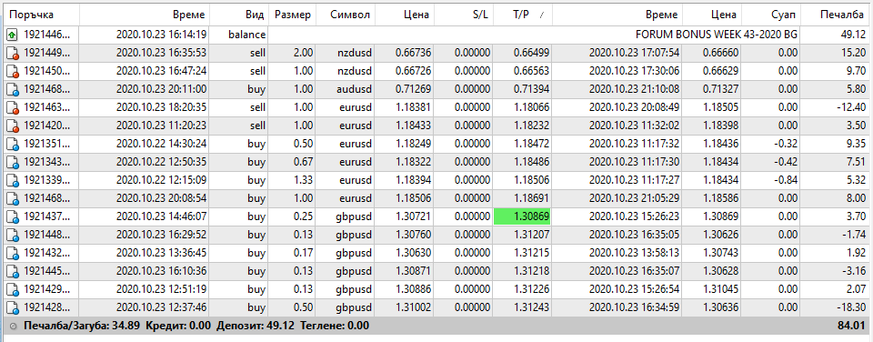Click the Печалба/Загуба: 34.89 summary text
The image size is (873, 342).
83,326
